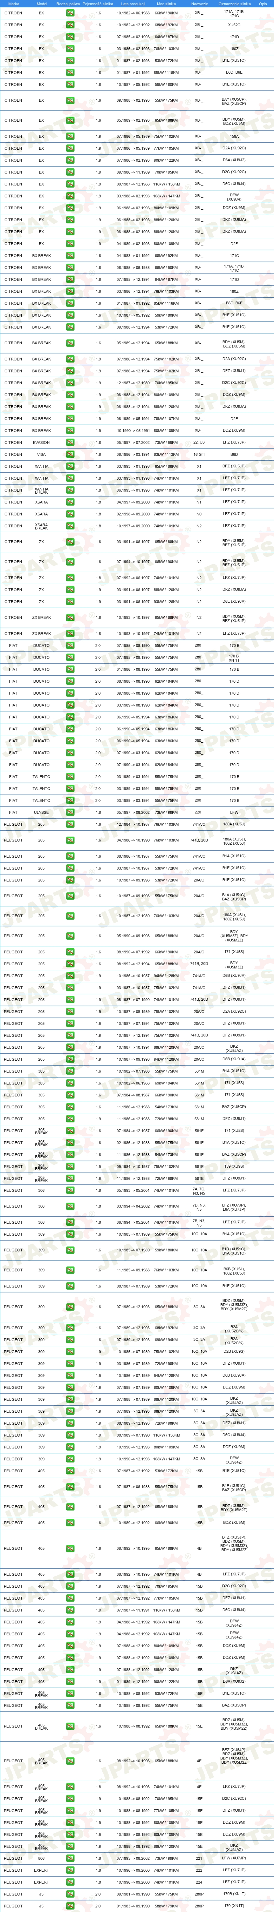Select the VISA model cell

coord(42,454)
